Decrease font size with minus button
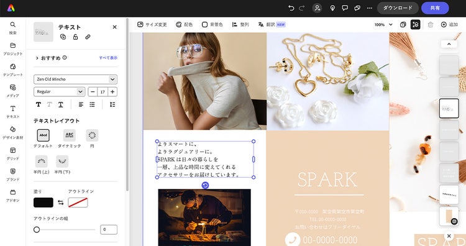The image size is (466, 246). tap(93, 92)
